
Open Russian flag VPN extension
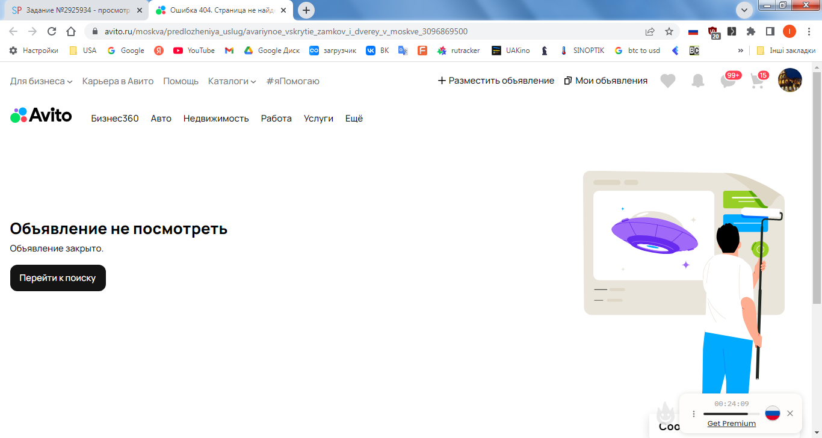693,31
